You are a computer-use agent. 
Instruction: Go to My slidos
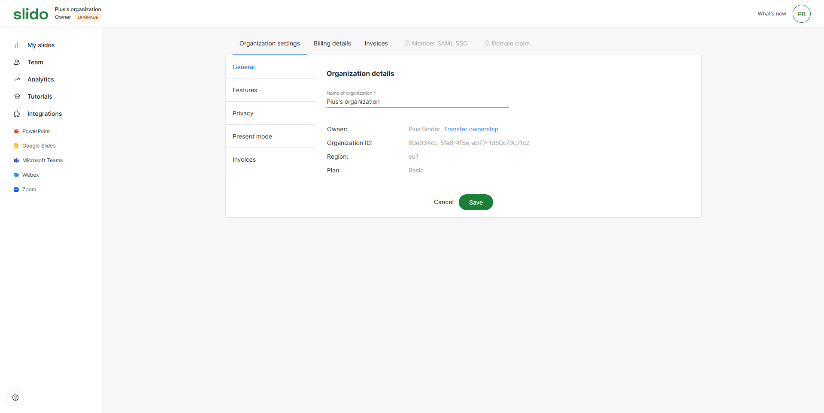pos(41,45)
